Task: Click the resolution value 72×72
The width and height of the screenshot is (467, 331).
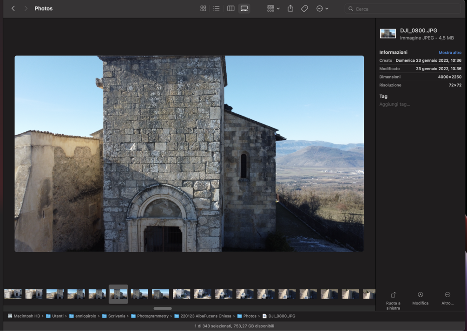Action: point(455,85)
